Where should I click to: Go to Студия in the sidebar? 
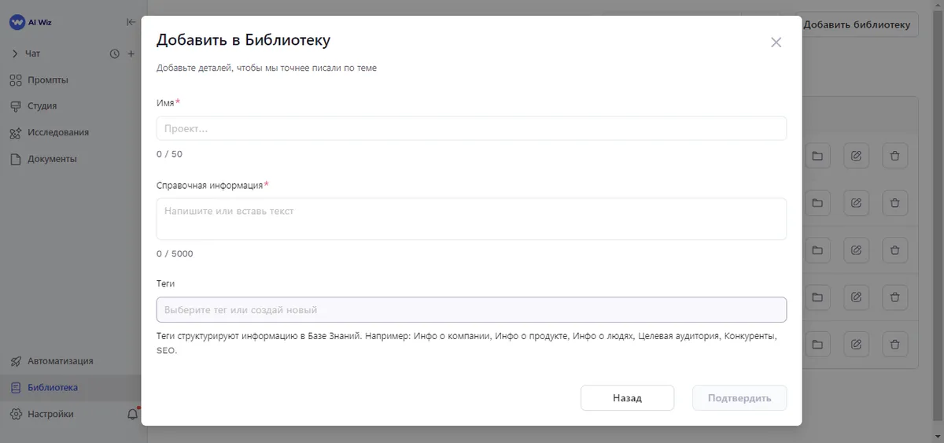point(42,106)
